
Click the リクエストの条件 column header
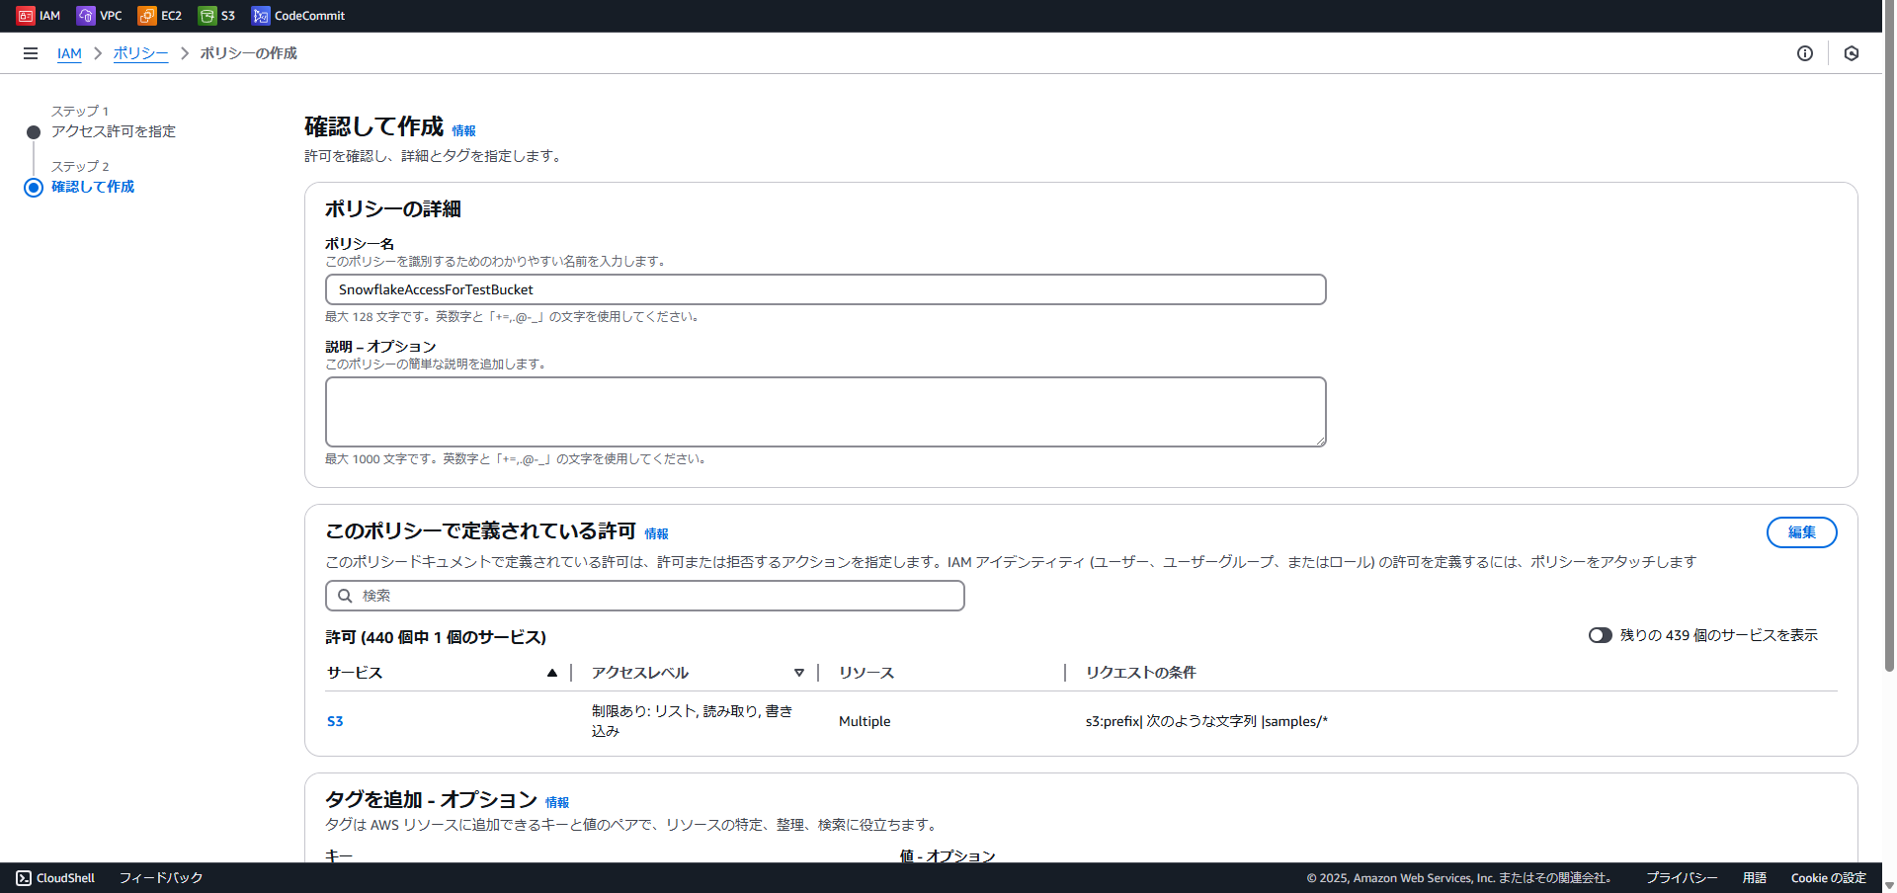click(1141, 673)
